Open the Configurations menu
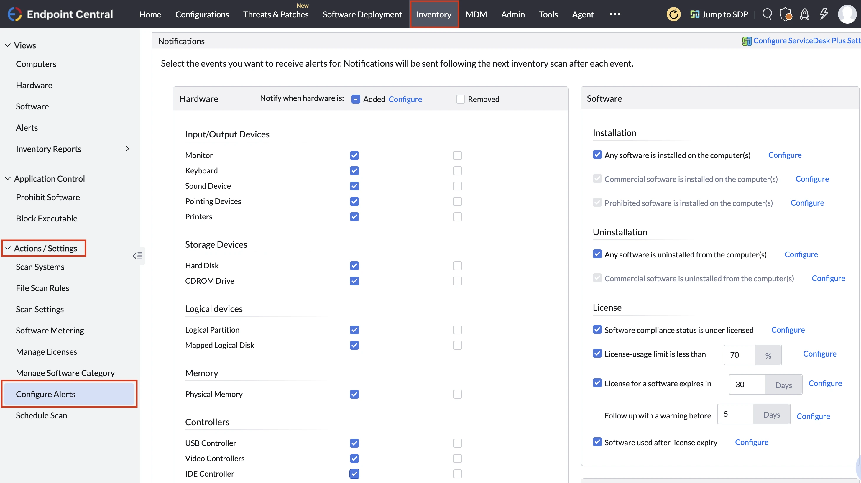861x483 pixels. pos(202,14)
